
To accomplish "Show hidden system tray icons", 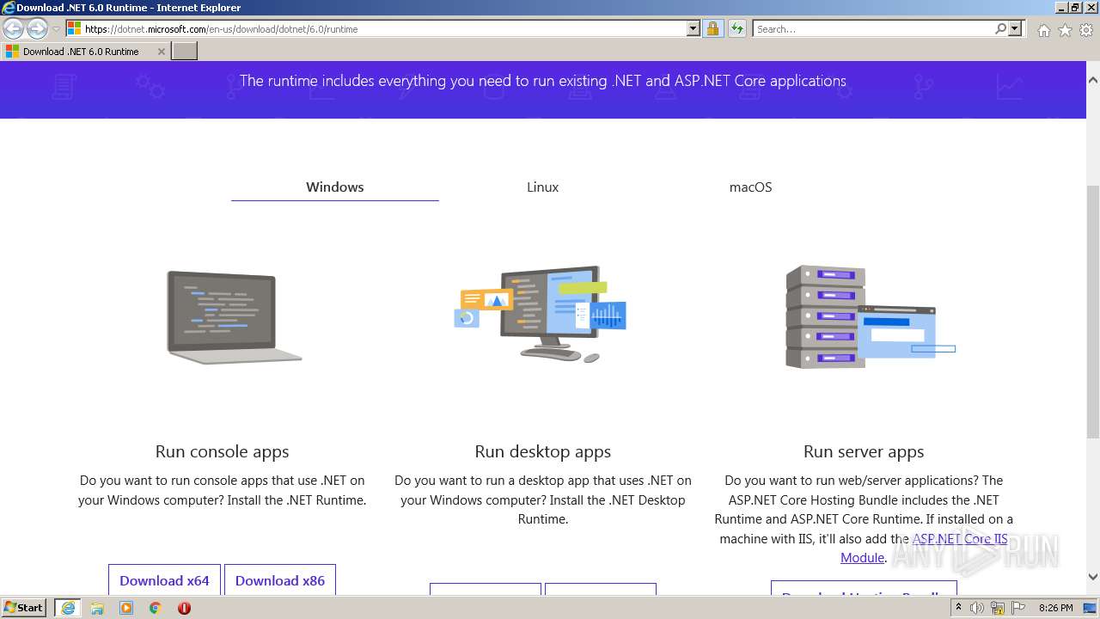I will 958,608.
